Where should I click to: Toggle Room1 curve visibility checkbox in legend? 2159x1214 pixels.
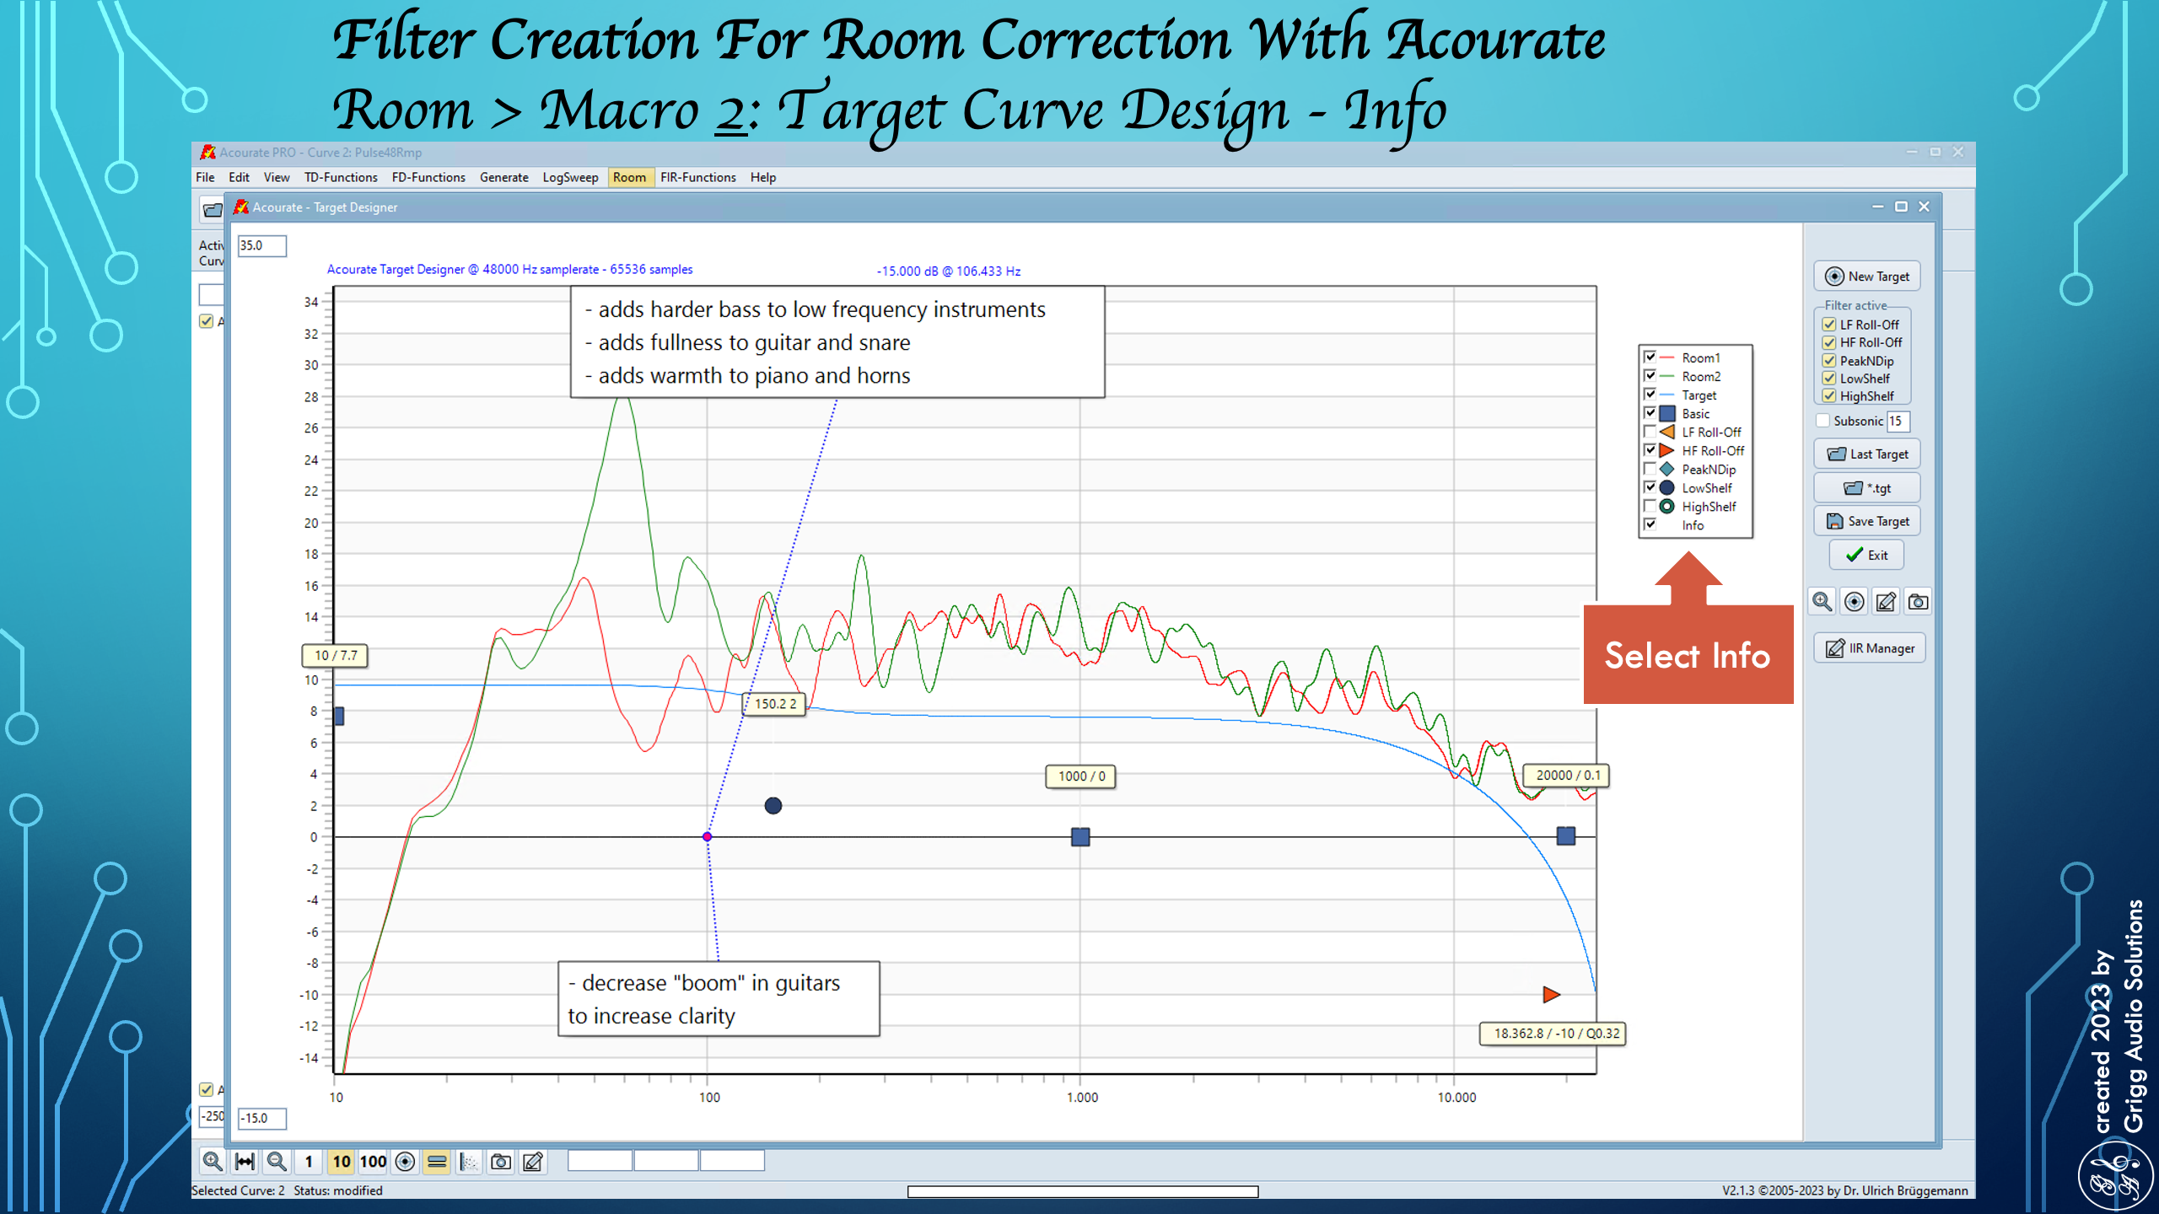point(1650,357)
